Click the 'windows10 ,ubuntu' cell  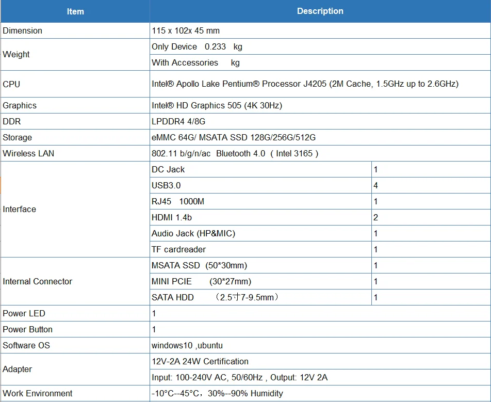pyautogui.click(x=320, y=345)
